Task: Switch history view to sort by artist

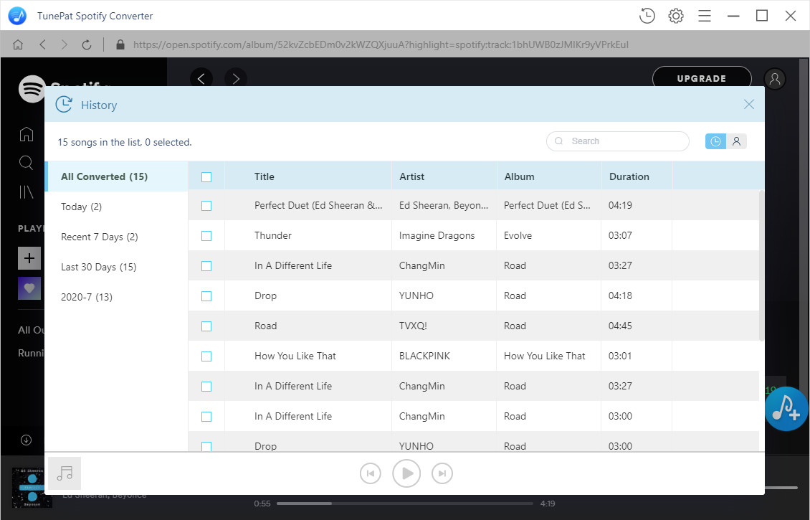Action: [x=736, y=141]
